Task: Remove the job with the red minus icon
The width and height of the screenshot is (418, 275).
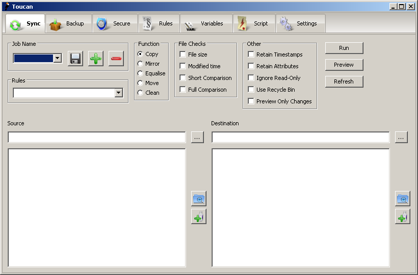Action: (116, 58)
